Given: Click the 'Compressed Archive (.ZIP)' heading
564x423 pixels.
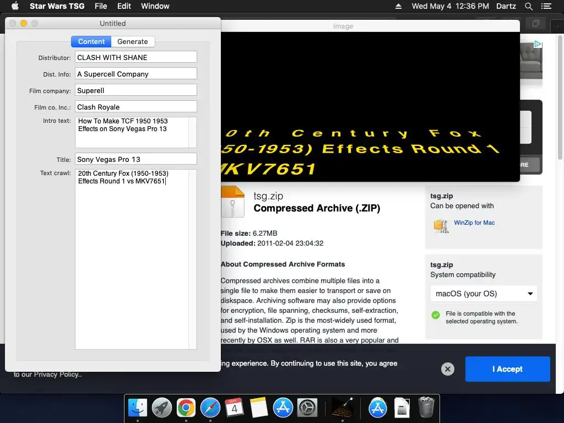Looking at the screenshot, I should click(x=317, y=208).
